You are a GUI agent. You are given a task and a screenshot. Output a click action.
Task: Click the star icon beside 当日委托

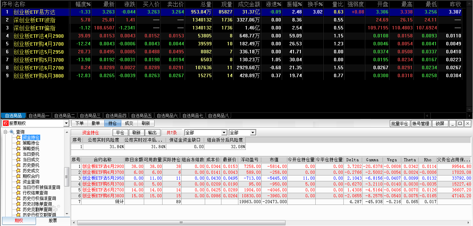point(18,154)
